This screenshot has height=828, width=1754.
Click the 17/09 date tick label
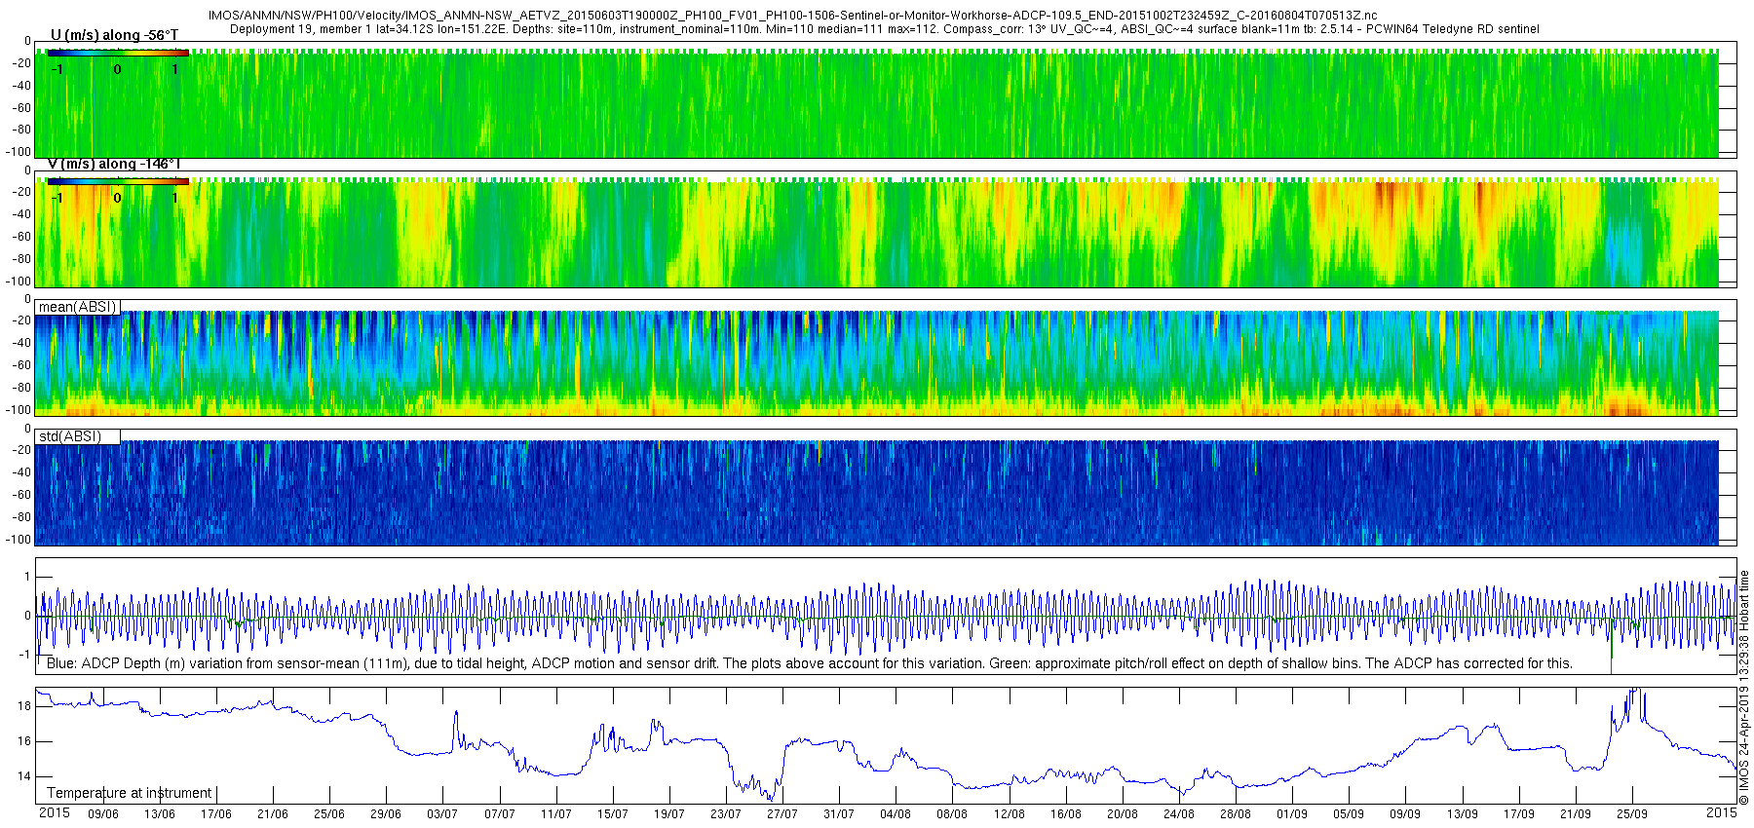coord(1519,814)
